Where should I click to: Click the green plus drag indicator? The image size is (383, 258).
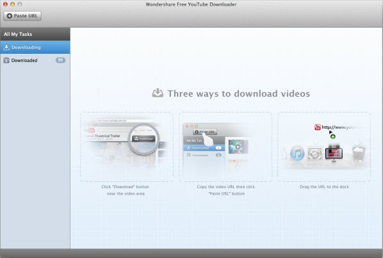332,137
